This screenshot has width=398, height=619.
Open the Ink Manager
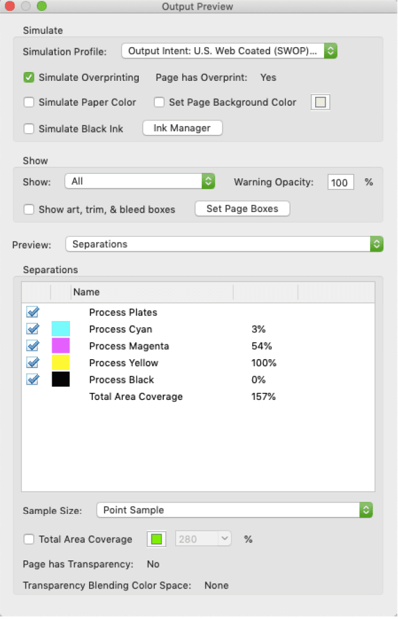tap(182, 127)
